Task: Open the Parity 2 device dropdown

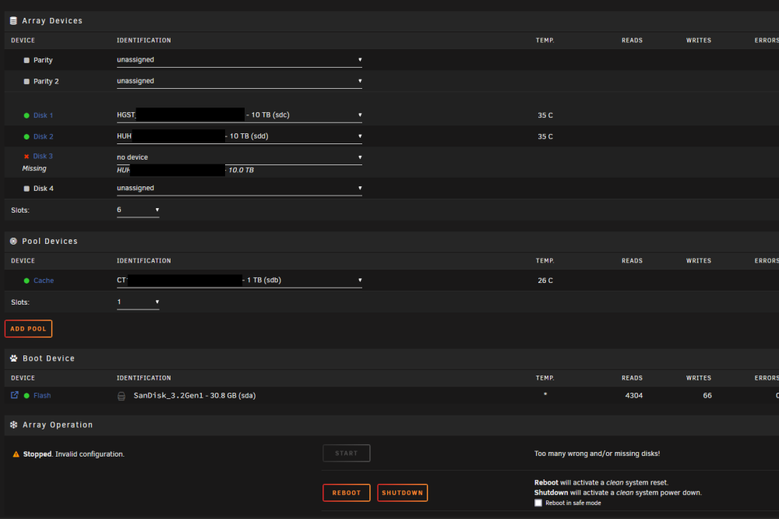Action: (239, 82)
